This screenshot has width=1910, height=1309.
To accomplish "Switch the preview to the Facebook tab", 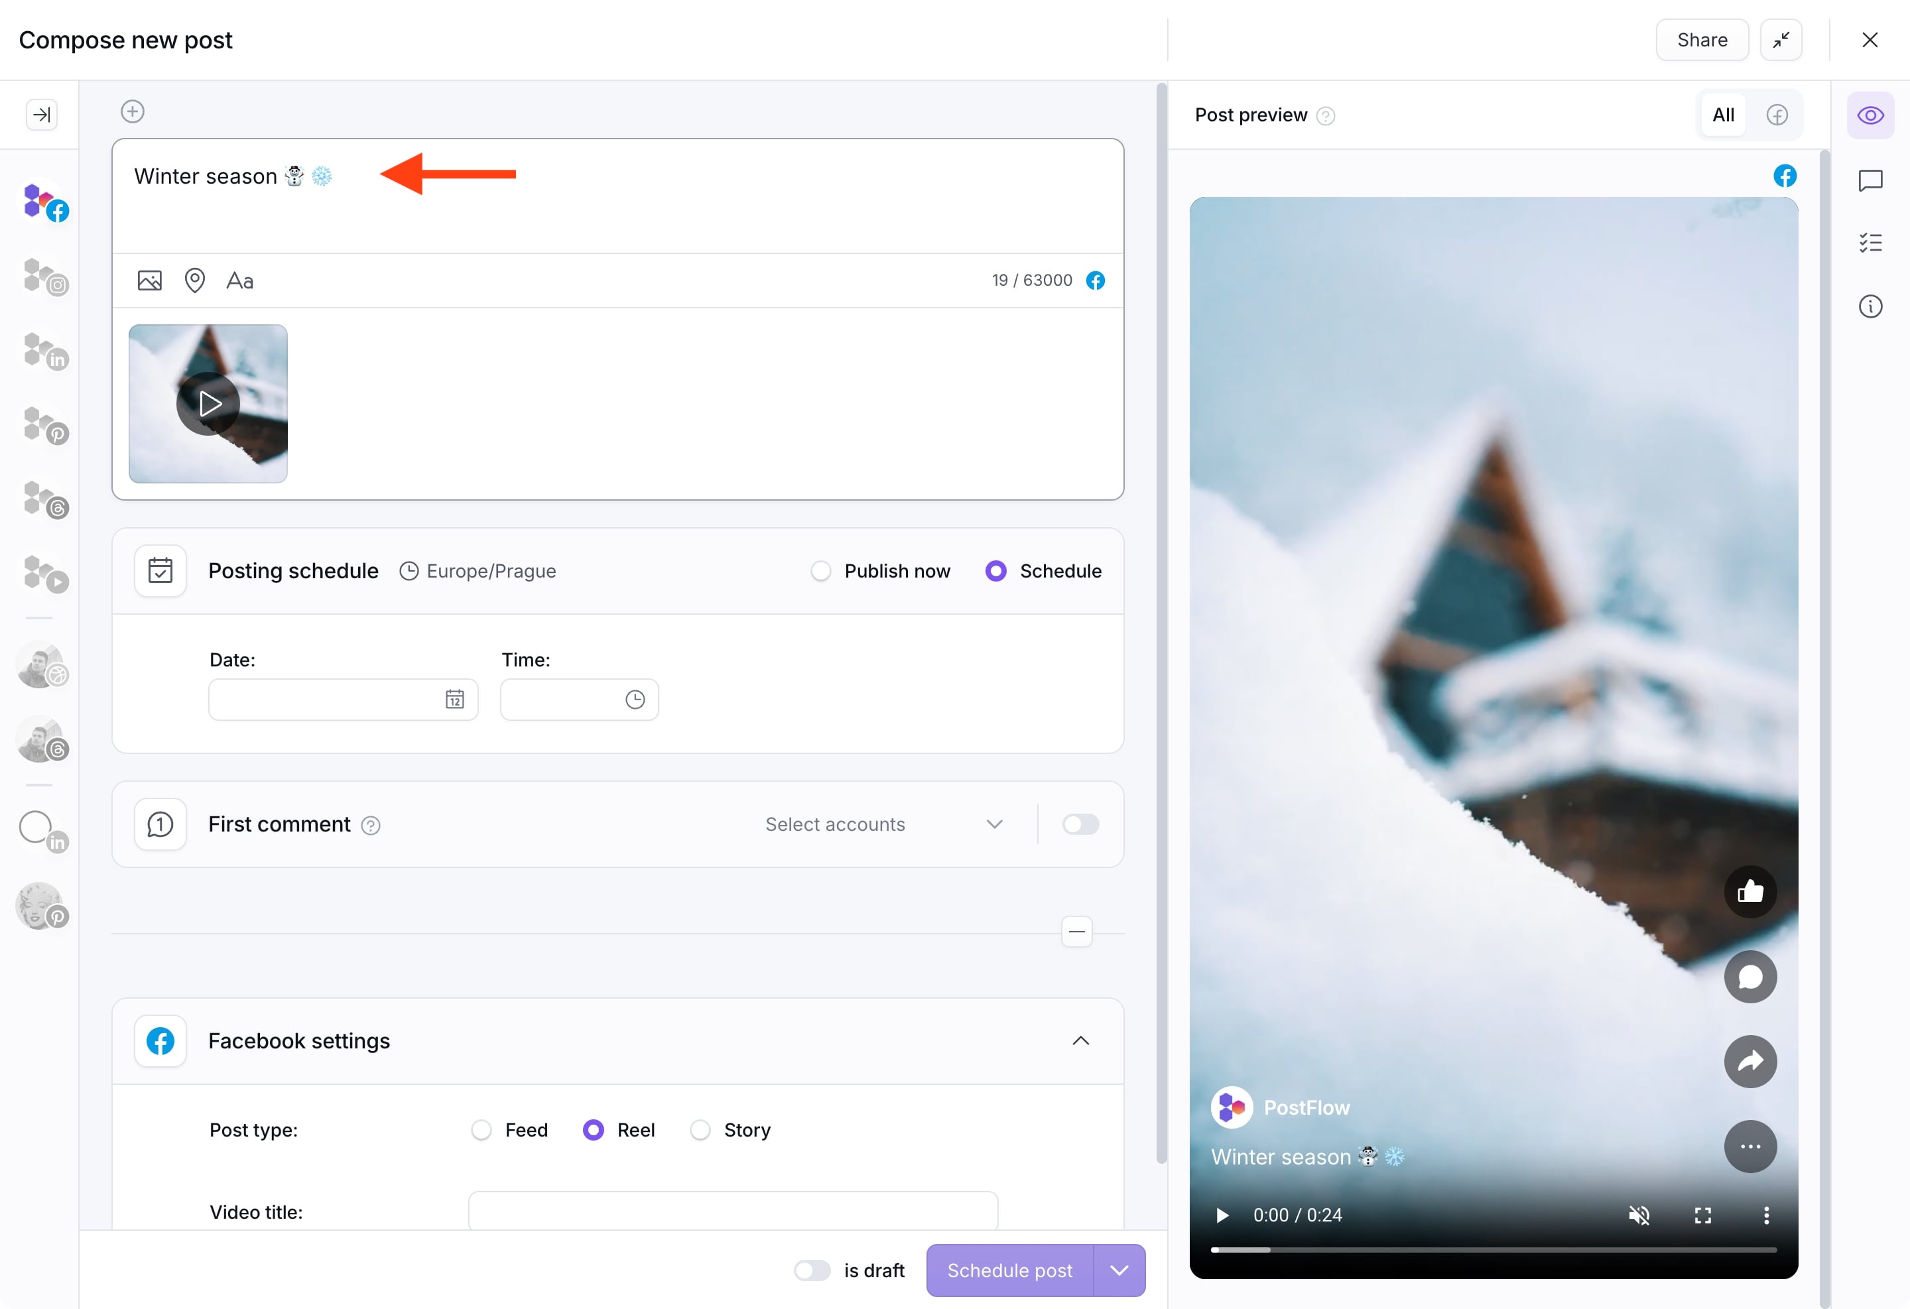I will coord(1777,115).
